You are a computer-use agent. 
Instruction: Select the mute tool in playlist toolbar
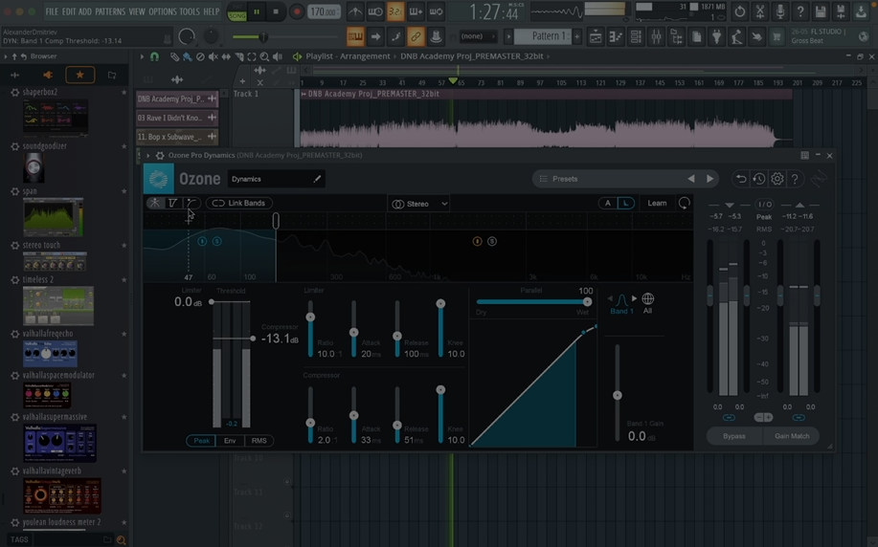coord(214,56)
